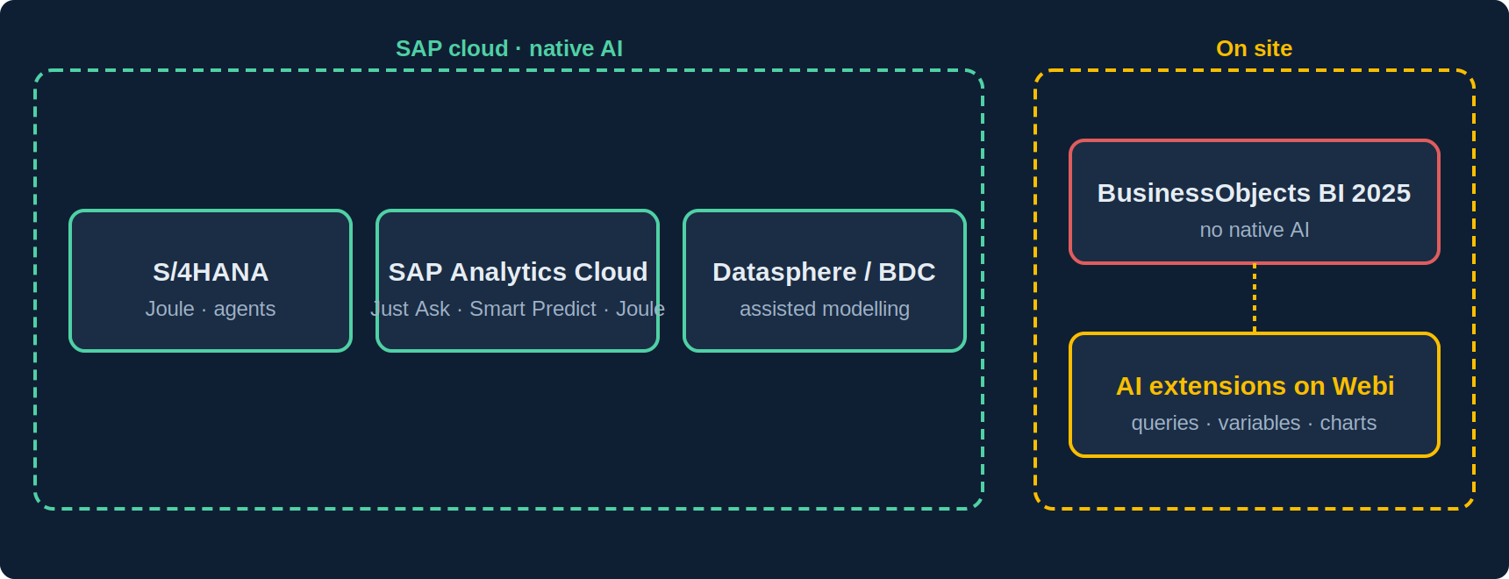
Task: Click the 'On site' heading
Action: pyautogui.click(x=1255, y=48)
